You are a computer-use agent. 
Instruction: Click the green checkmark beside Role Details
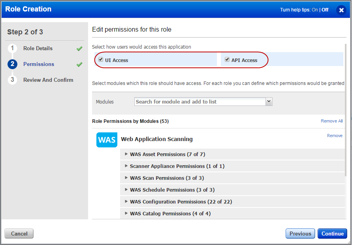click(79, 48)
